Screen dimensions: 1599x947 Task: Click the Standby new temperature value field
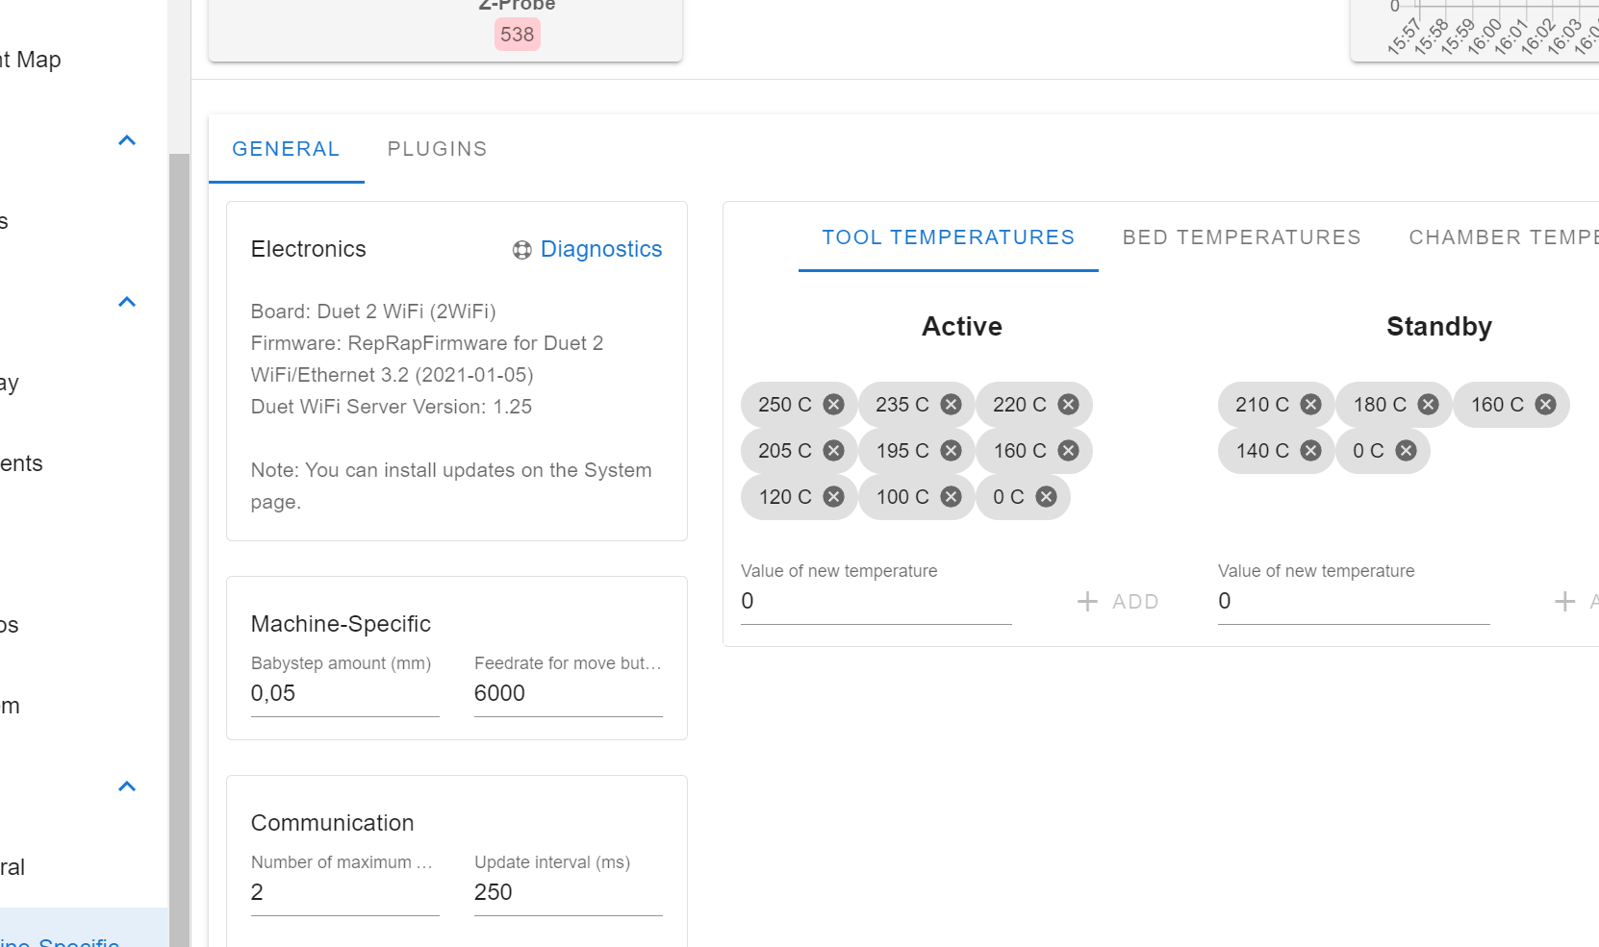1354,602
